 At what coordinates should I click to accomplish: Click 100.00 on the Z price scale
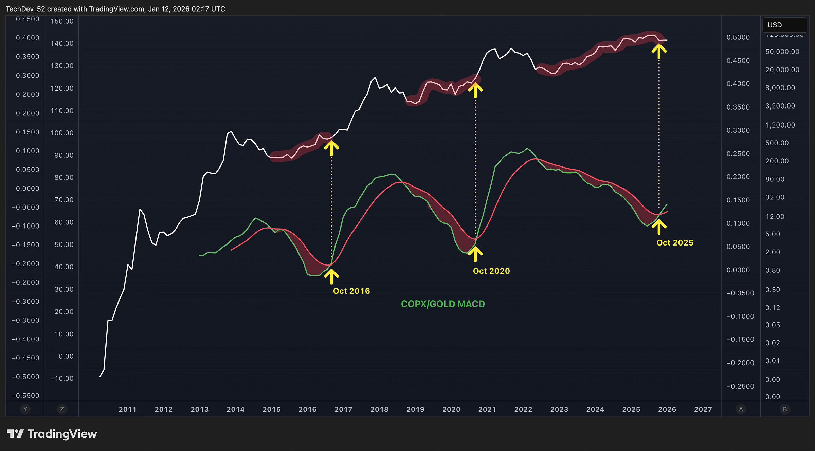click(x=62, y=133)
